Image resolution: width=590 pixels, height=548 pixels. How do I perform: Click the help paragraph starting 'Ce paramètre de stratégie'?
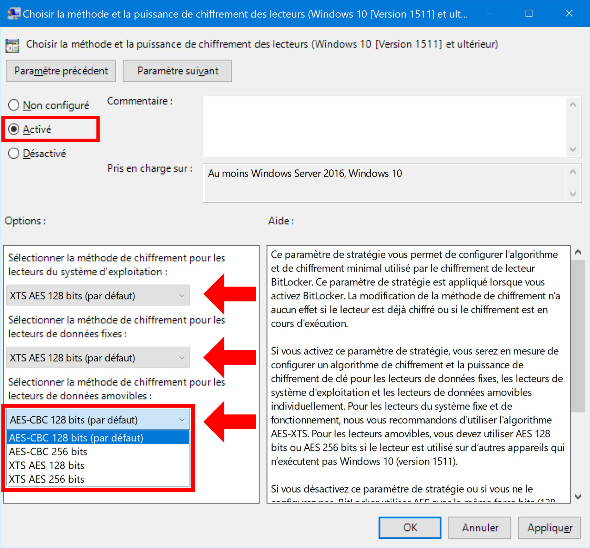click(415, 289)
